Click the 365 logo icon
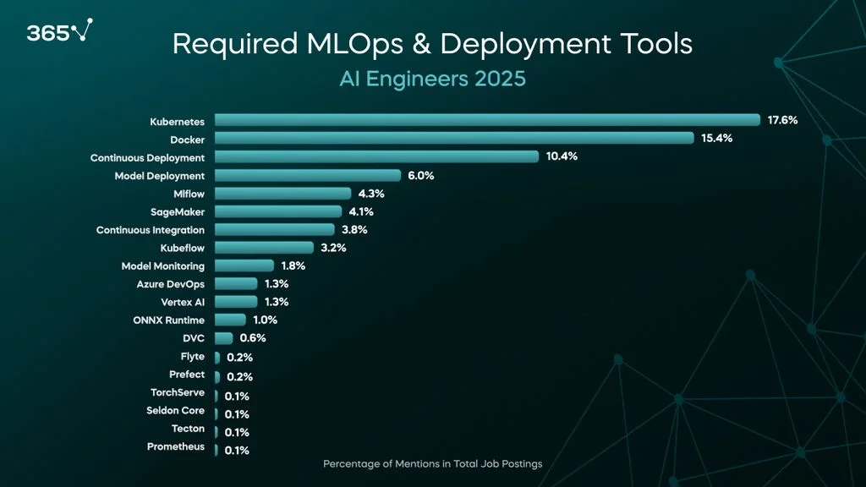The width and height of the screenshot is (866, 487). [x=59, y=32]
